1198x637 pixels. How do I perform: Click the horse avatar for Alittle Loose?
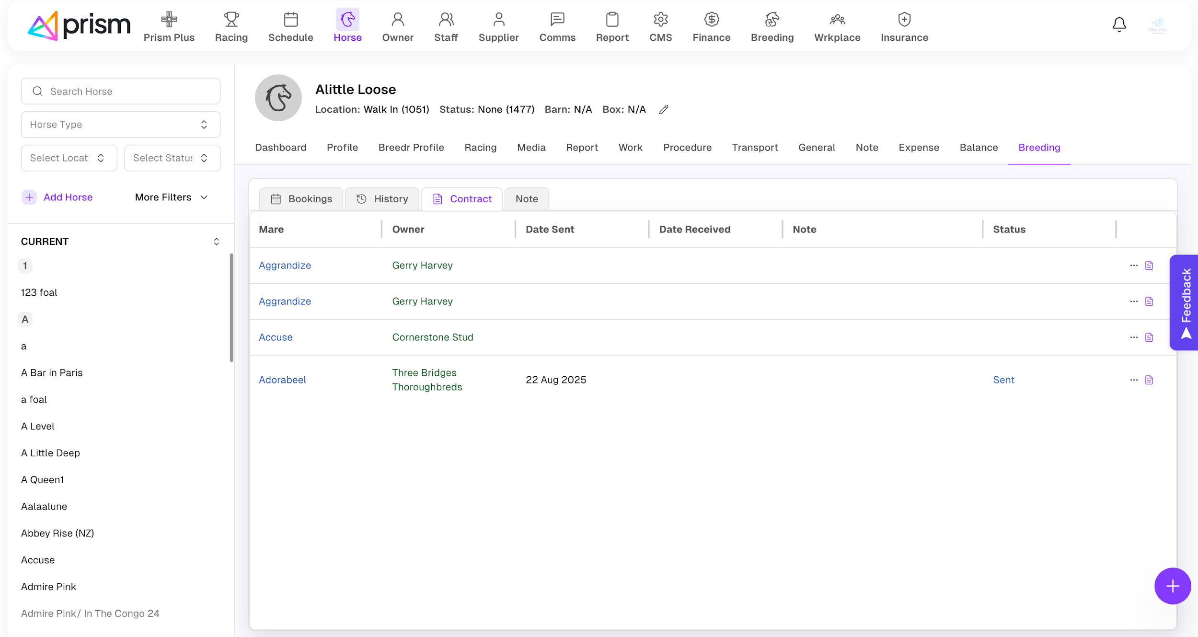click(278, 98)
